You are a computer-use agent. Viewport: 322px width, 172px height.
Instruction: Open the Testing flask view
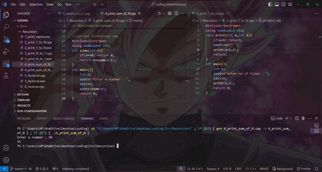6,76
